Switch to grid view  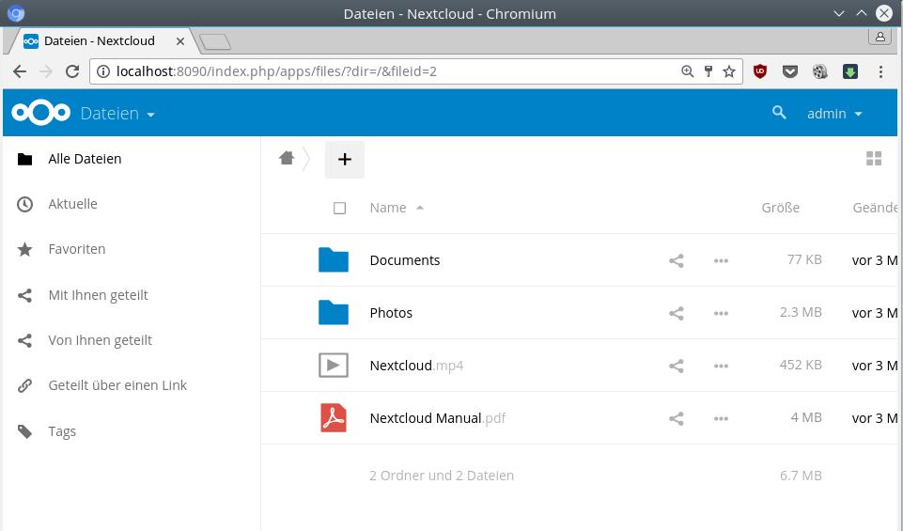tap(874, 159)
